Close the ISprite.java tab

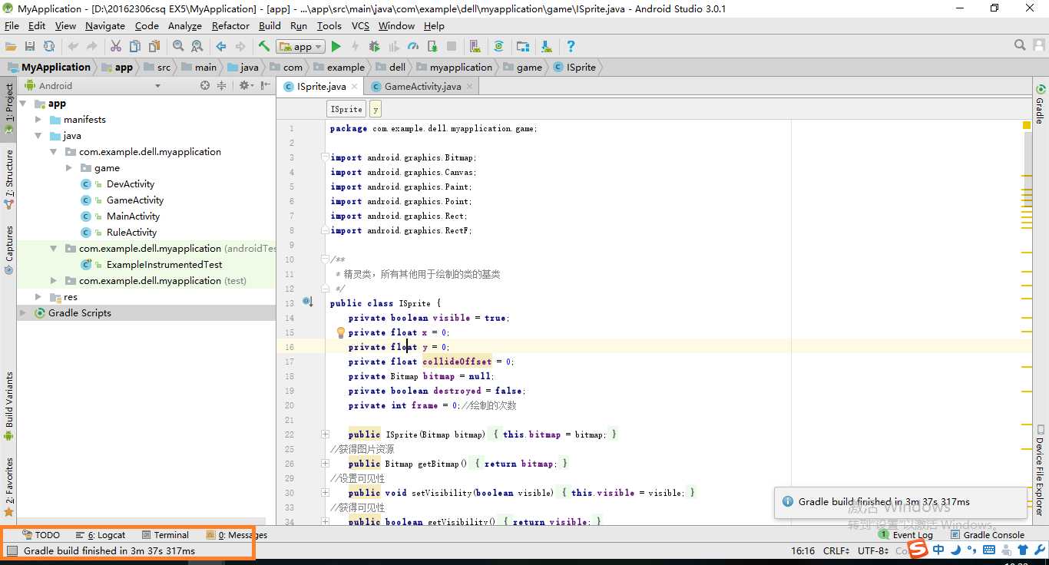(x=354, y=87)
